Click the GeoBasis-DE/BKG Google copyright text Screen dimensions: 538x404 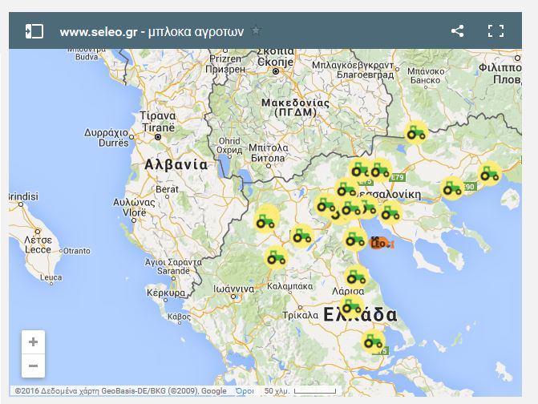click(x=121, y=391)
